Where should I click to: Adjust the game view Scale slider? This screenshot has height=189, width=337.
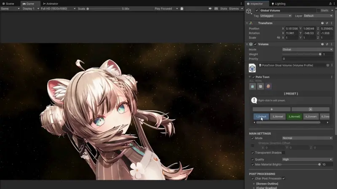coord(104,9)
